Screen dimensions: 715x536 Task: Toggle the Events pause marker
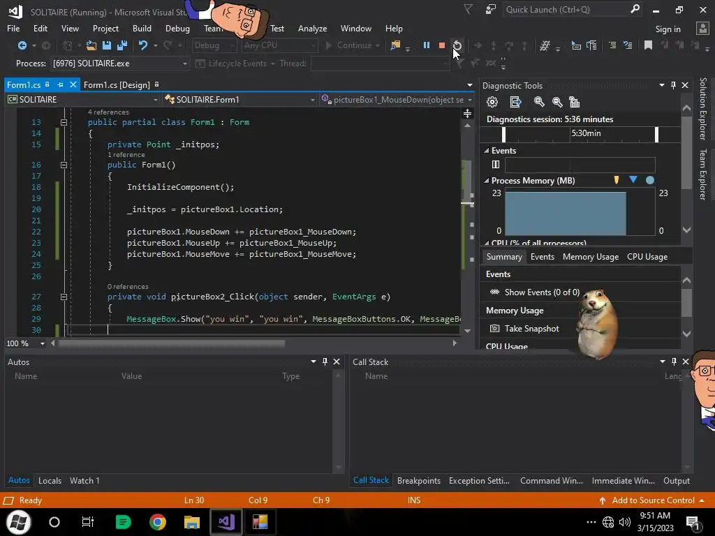click(x=496, y=165)
